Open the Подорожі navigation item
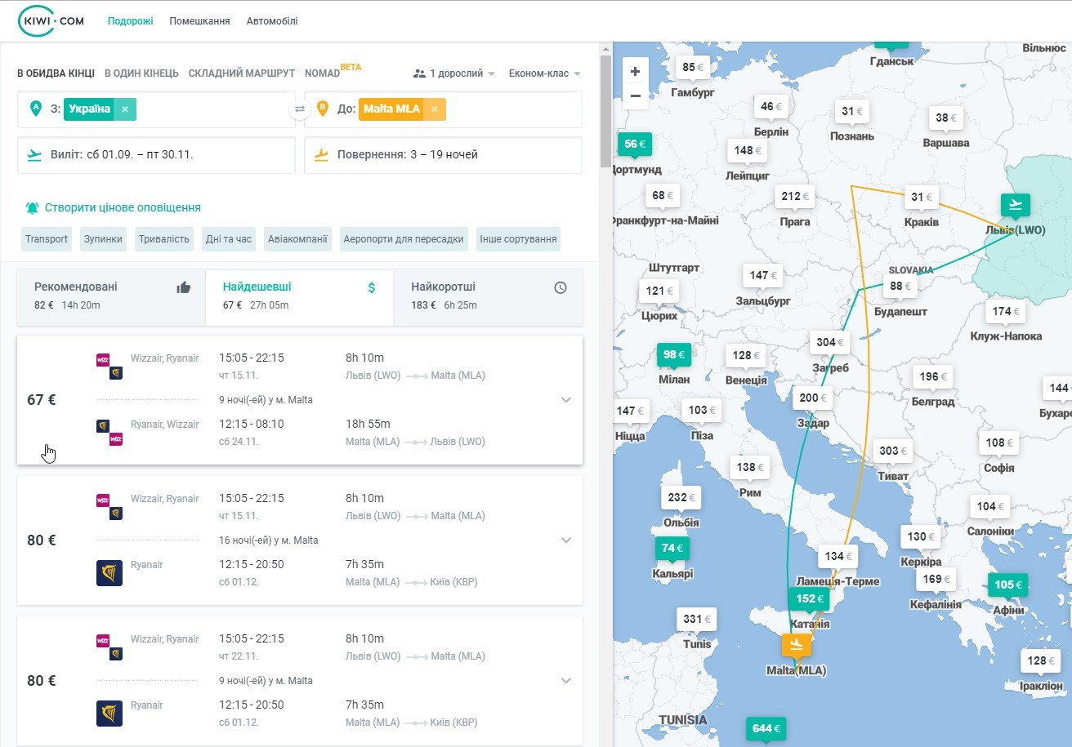 pyautogui.click(x=130, y=21)
